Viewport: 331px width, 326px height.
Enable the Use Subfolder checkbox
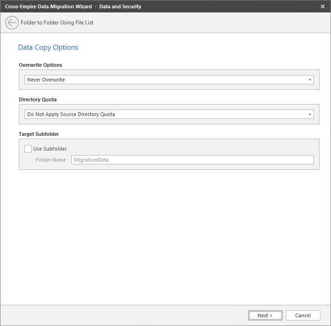pos(28,149)
